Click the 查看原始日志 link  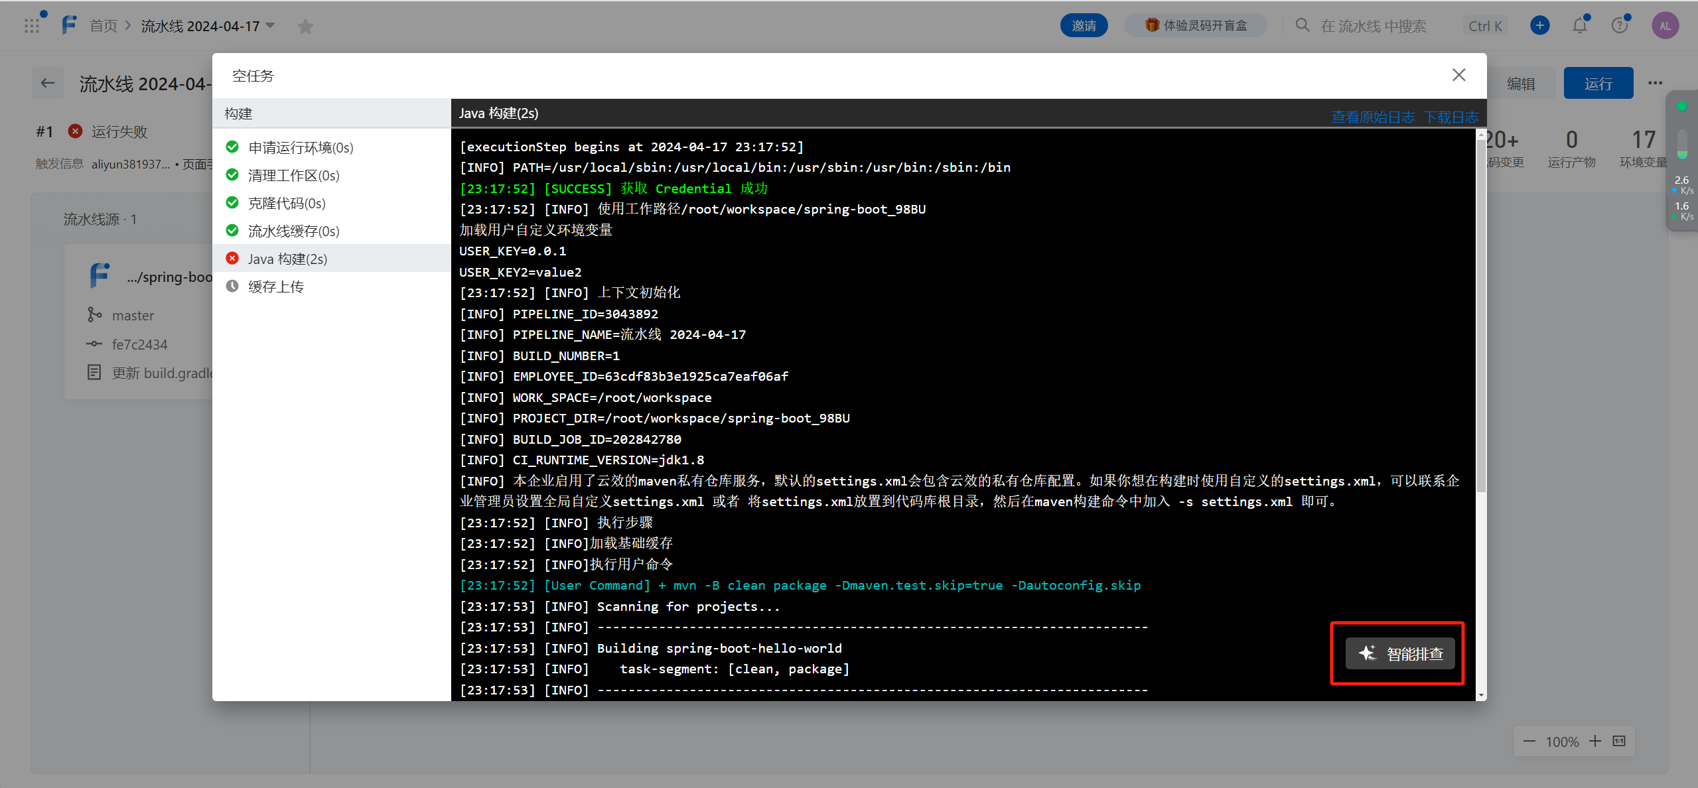click(x=1372, y=117)
